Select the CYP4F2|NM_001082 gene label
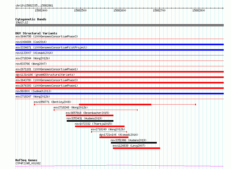 28,163
